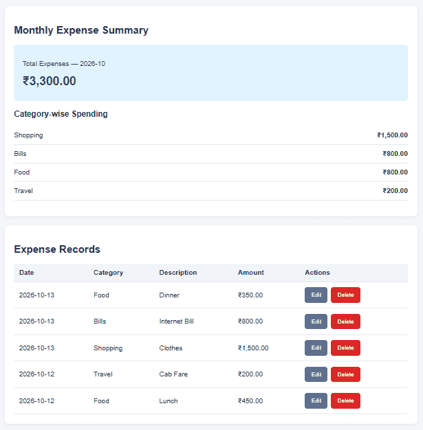
Task: Click the Travel category cell in records table
Action: pyautogui.click(x=103, y=374)
